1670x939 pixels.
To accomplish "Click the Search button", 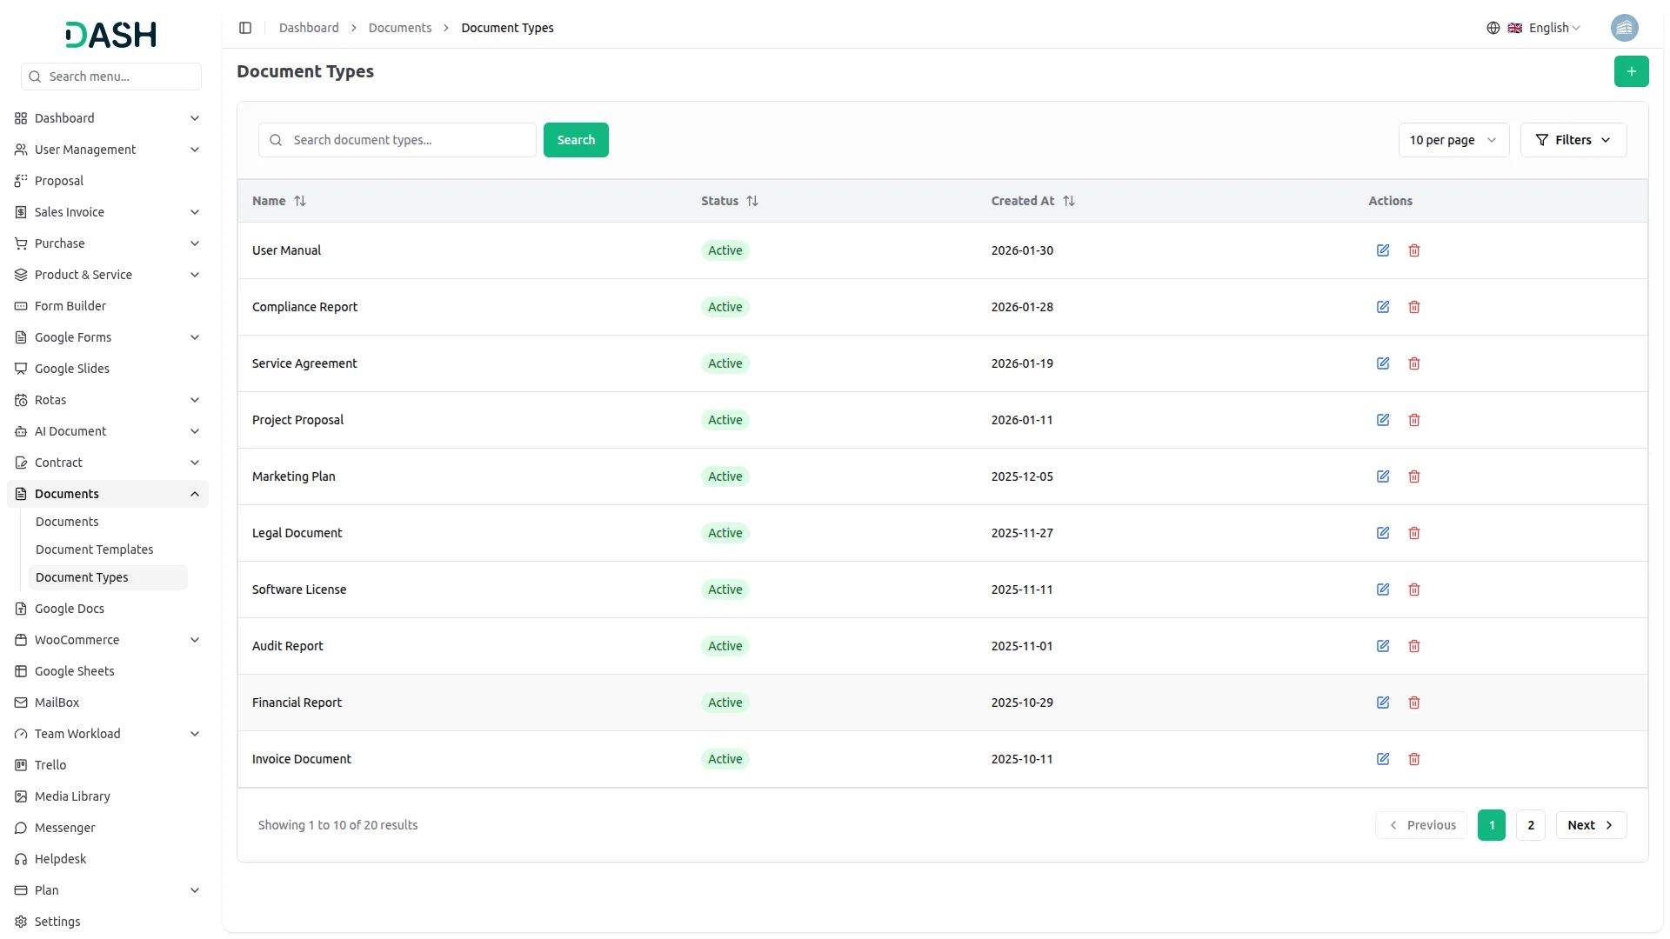I will [x=575, y=140].
